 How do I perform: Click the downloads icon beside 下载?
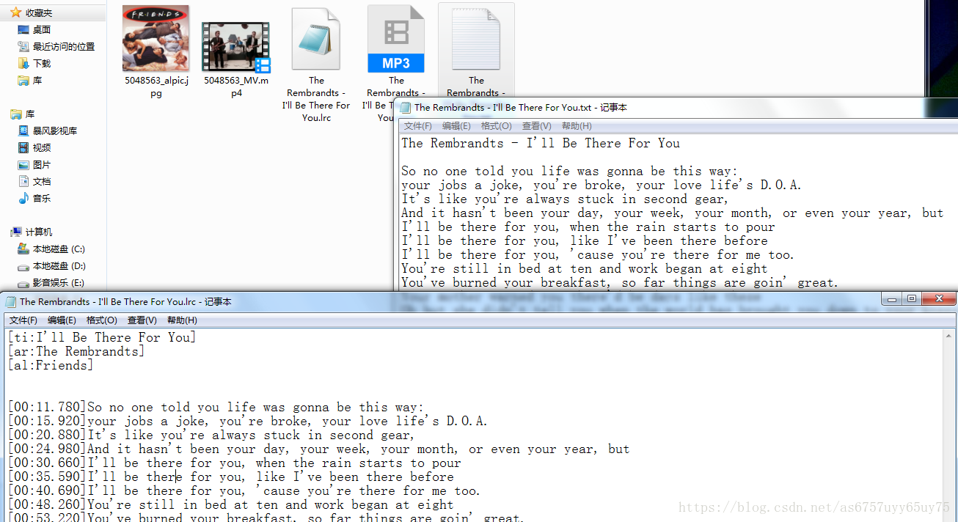(x=23, y=63)
